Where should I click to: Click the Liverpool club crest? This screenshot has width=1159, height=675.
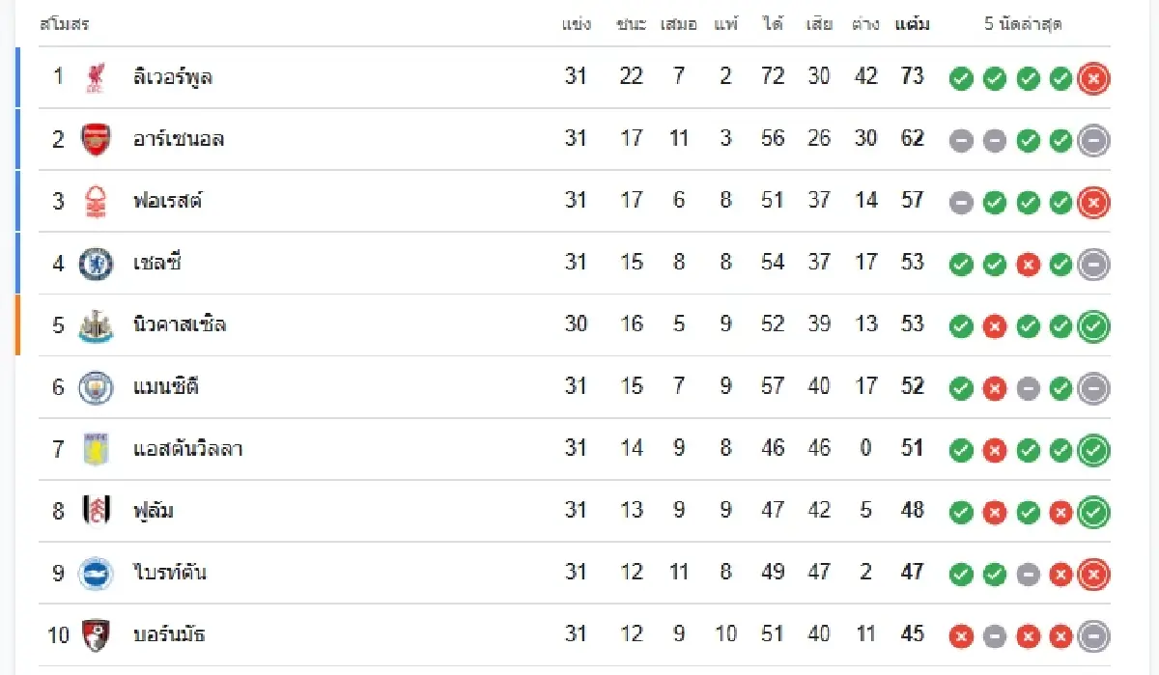pyautogui.click(x=95, y=77)
